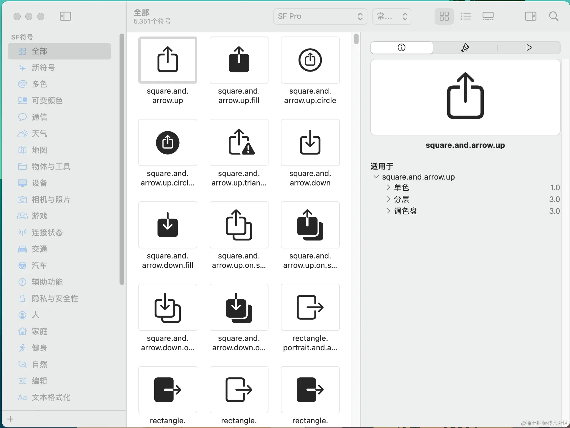Select the 隐私与安全性 category
Screen dimensions: 570x428
coord(55,298)
